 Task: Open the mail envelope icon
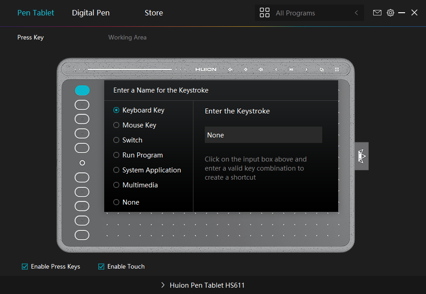coord(377,13)
